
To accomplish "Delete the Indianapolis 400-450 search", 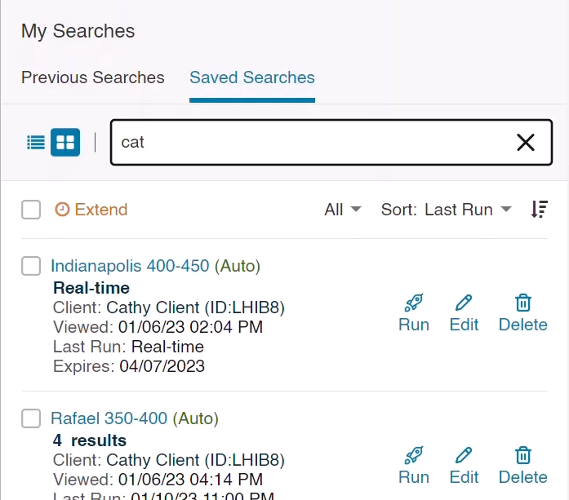I will coord(522,313).
